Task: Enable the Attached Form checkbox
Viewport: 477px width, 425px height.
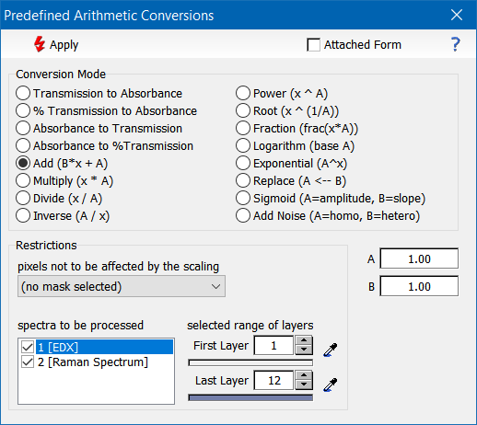Action: 313,45
